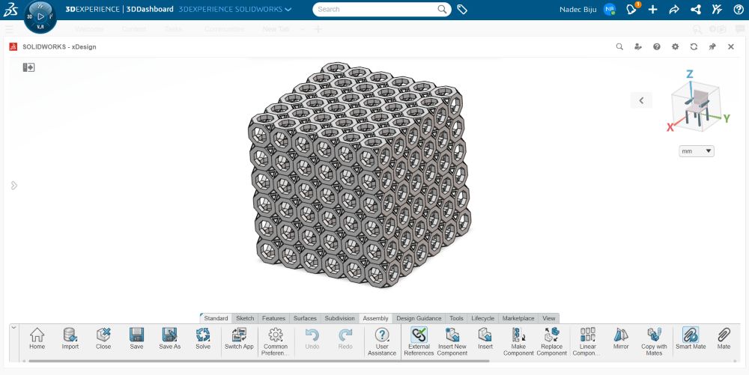Open top bar Help question mark
This screenshot has height=375, width=749.
point(738,9)
